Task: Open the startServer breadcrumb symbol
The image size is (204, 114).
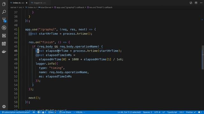Action: click(x=45, y=7)
